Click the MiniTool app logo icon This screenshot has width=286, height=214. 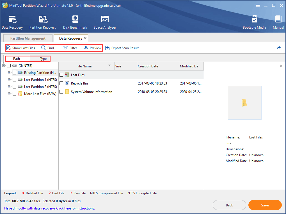pyautogui.click(x=5, y=5)
